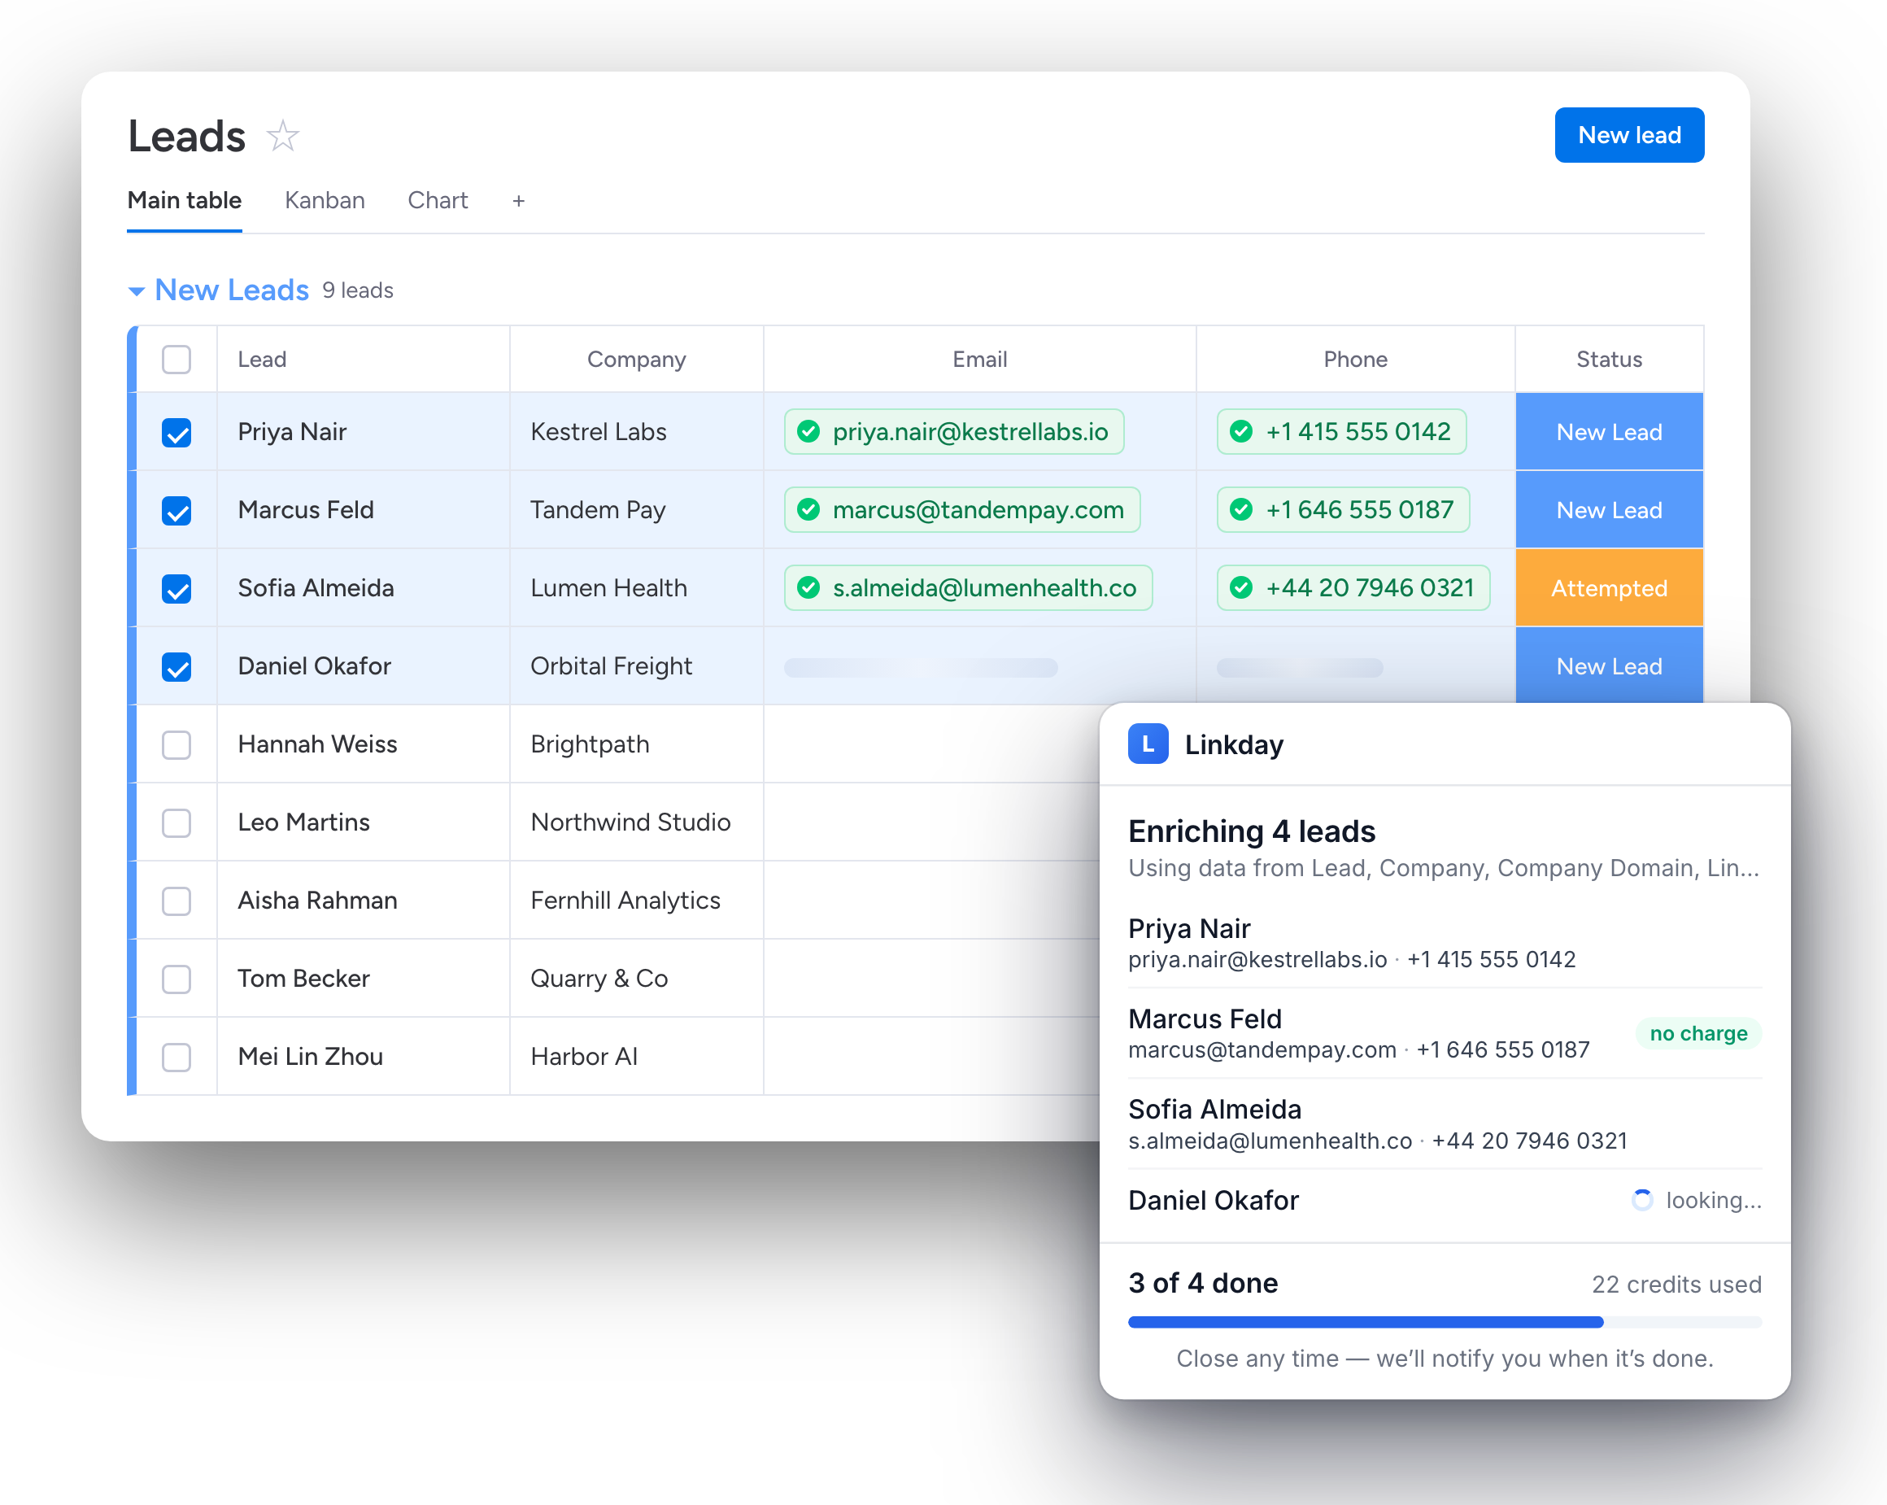Add a new board view with plus

[x=518, y=202]
